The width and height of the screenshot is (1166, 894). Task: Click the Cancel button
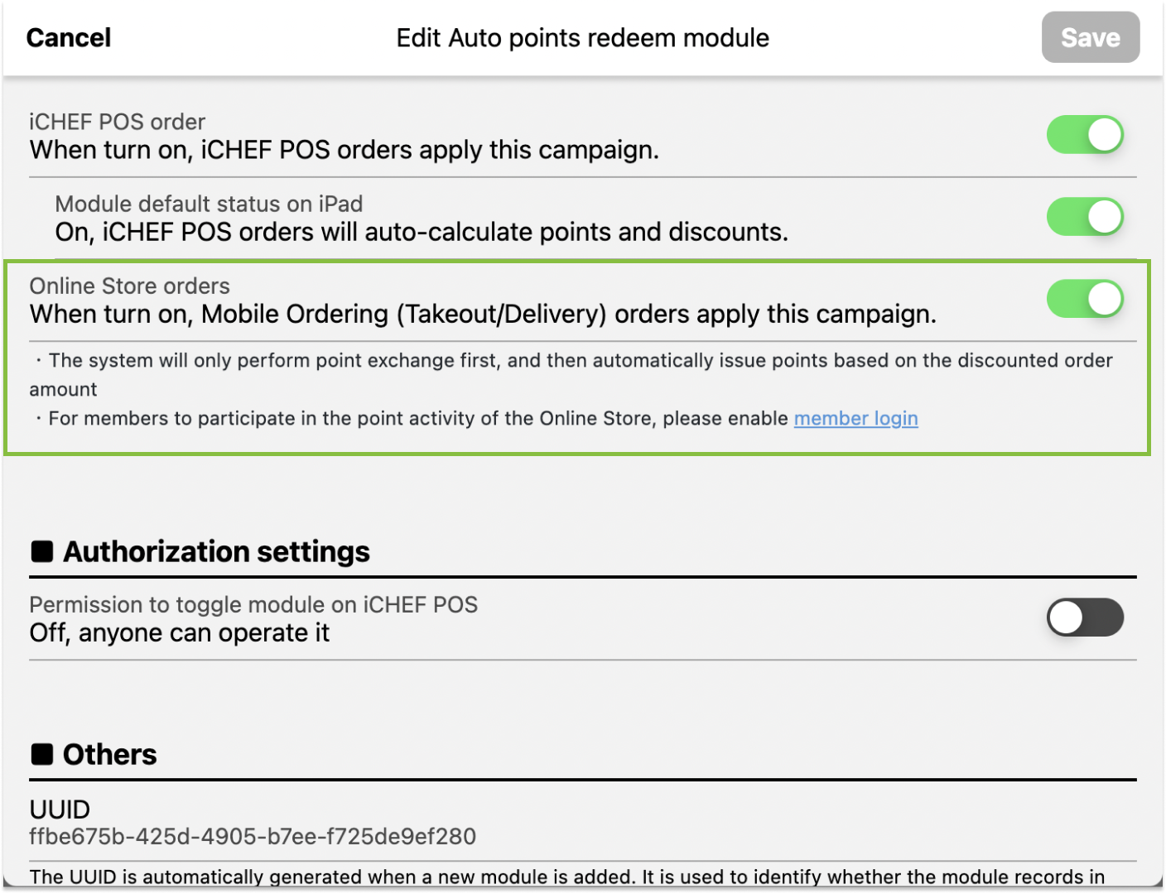pyautogui.click(x=69, y=38)
